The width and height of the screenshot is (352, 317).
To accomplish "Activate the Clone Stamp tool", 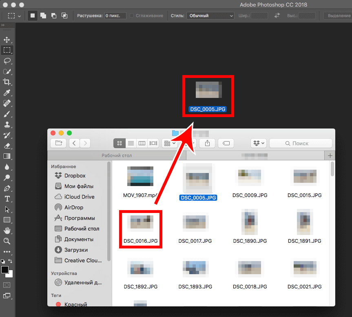I will [7, 124].
